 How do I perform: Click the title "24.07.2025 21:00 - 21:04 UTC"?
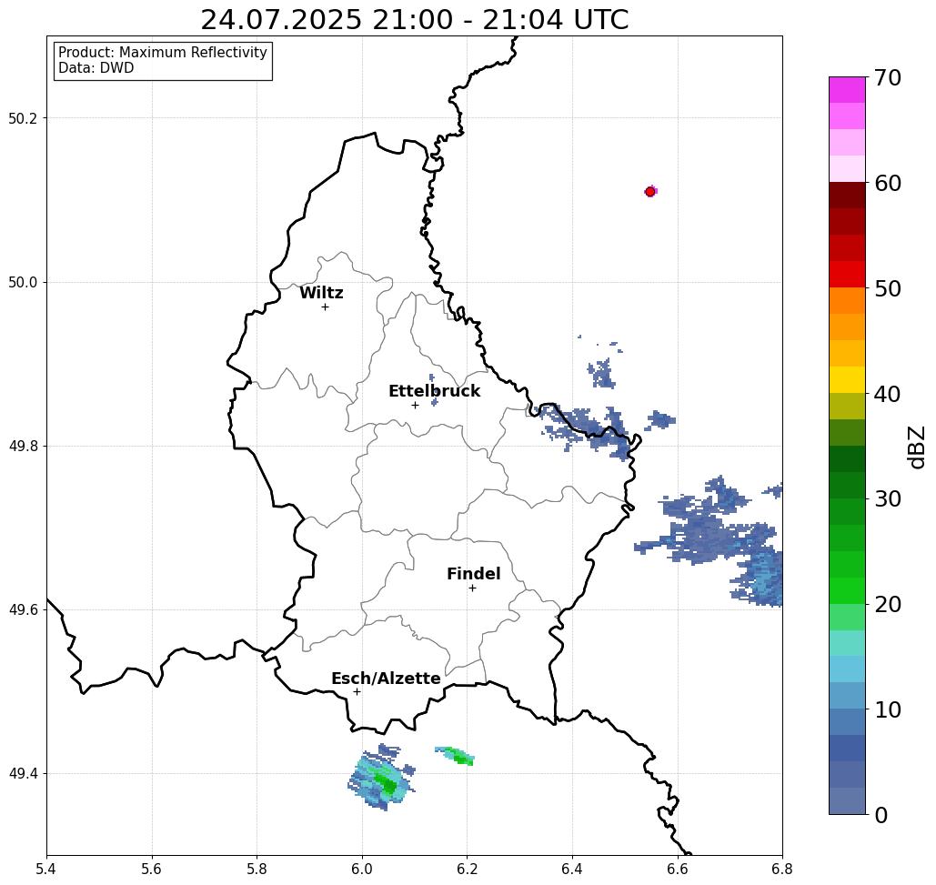414,20
